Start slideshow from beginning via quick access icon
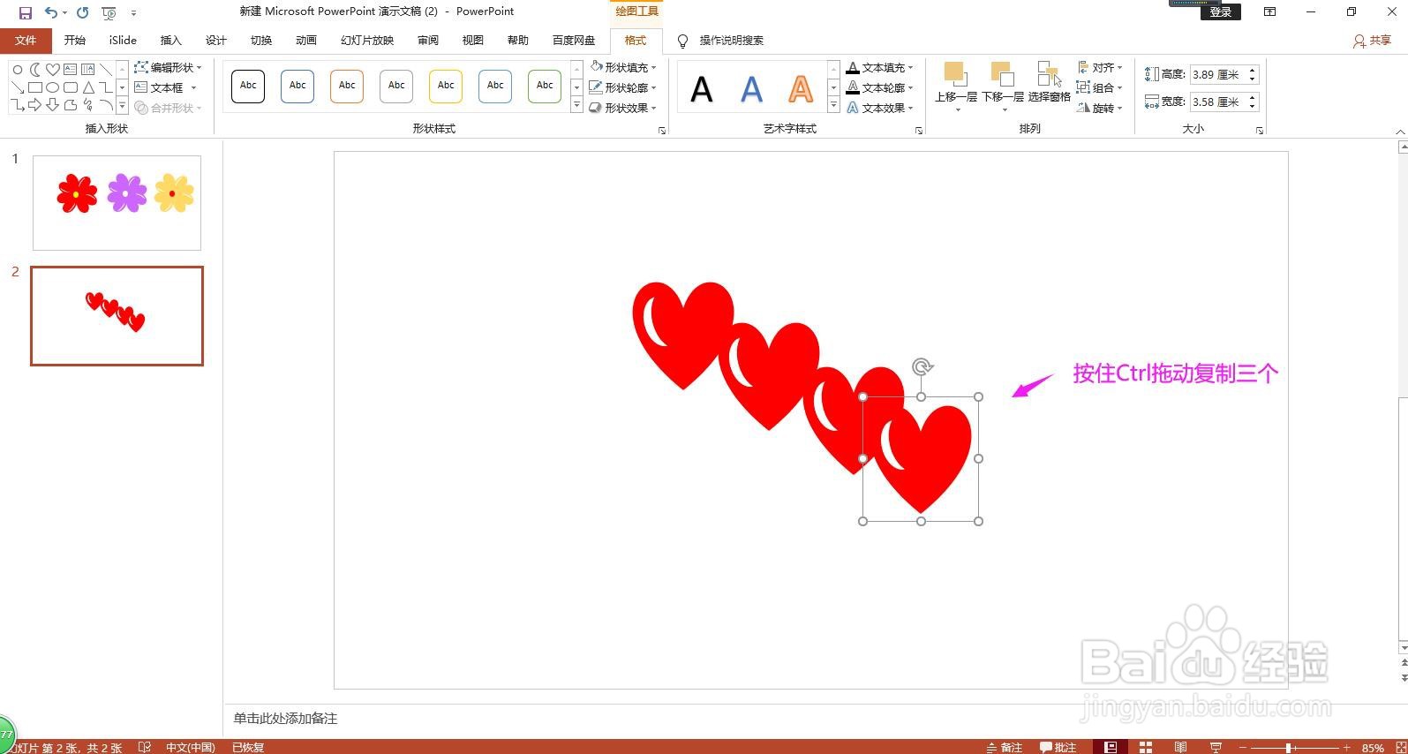Viewport: 1408px width, 754px height. pos(109,12)
